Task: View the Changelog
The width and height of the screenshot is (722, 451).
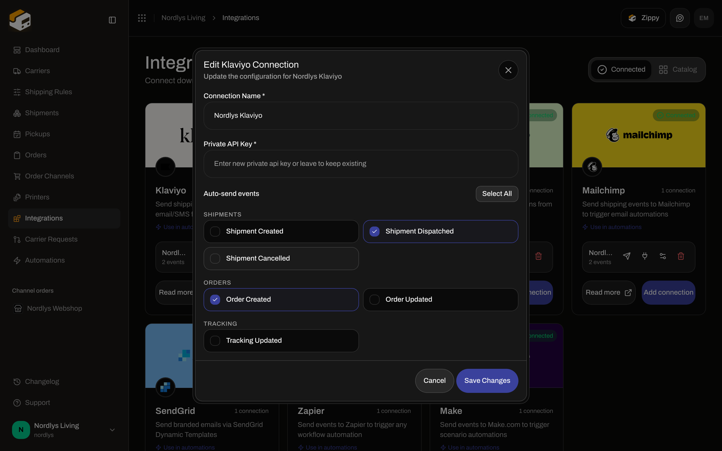Action: click(64, 382)
